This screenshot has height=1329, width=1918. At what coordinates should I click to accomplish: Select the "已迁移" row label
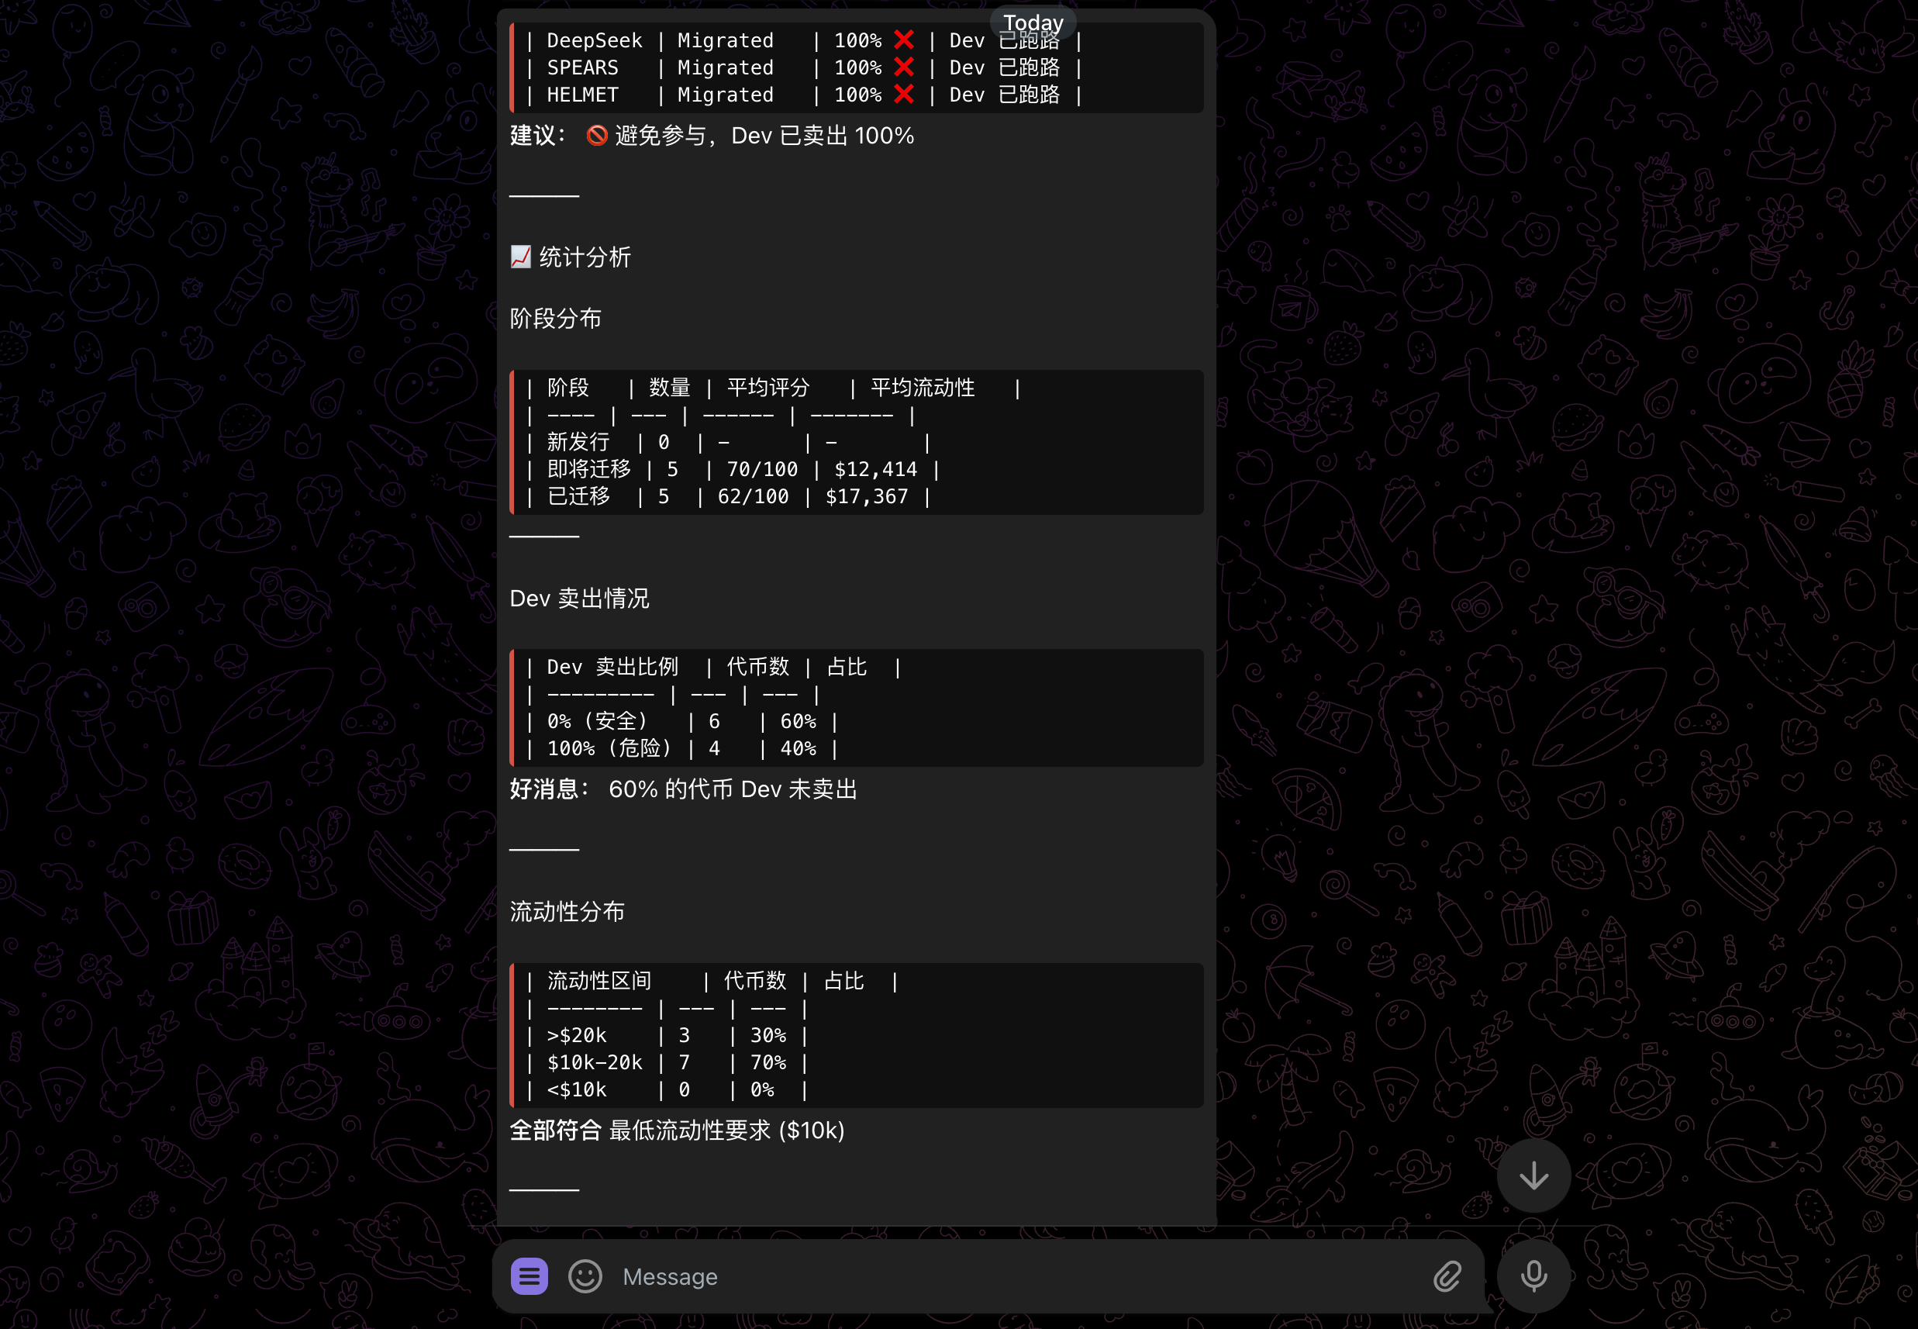(x=578, y=497)
